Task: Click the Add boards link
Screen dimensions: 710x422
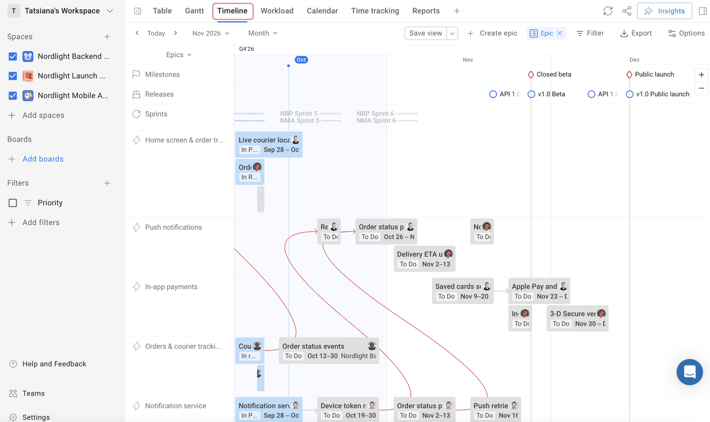Action: click(35, 159)
